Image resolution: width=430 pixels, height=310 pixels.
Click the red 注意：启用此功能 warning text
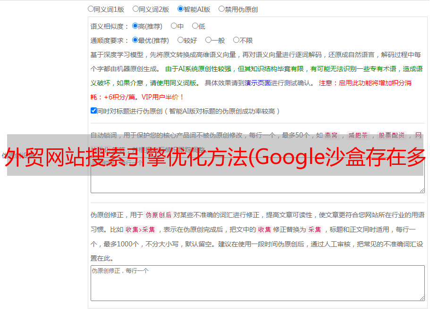(x=365, y=83)
